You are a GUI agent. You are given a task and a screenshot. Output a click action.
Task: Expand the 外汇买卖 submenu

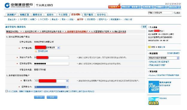point(44,19)
